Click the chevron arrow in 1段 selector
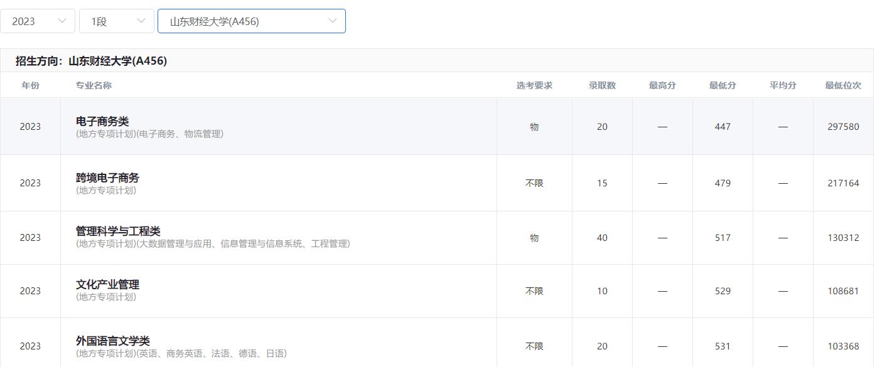The height and width of the screenshot is (367, 882). click(141, 21)
